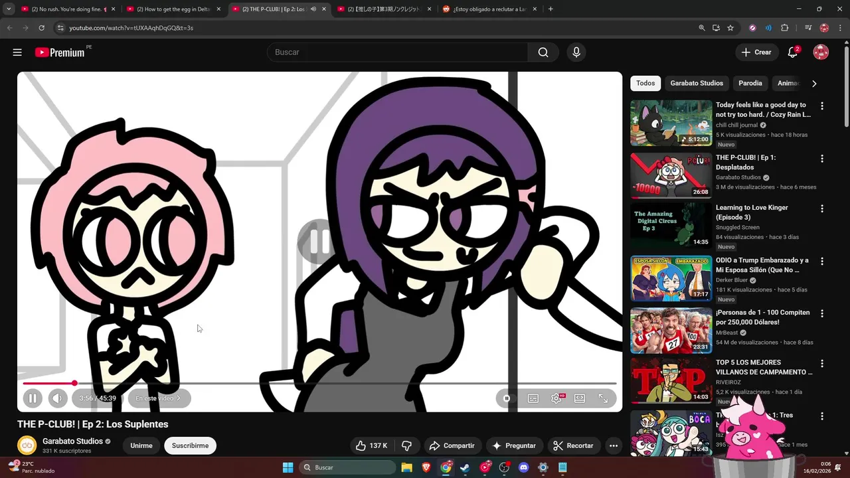
Task: Open the YouTube account avatar menu
Action: 821,52
